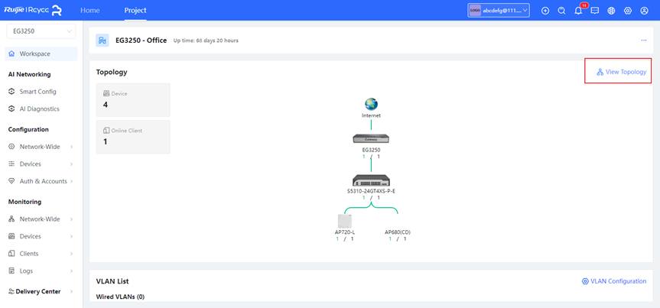Open the Device count card
The height and width of the screenshot is (308, 660).
click(133, 99)
